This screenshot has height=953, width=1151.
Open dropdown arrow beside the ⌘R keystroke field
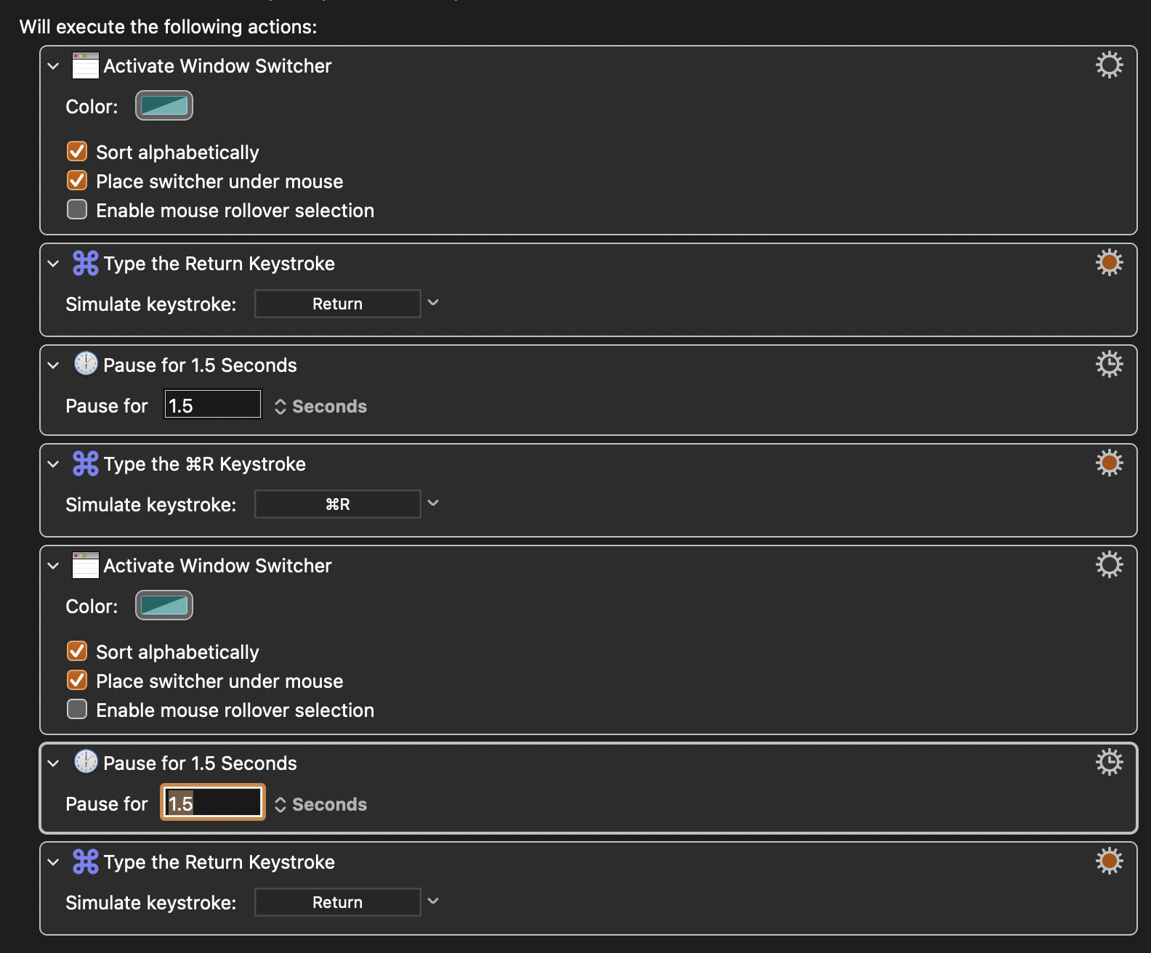click(433, 503)
